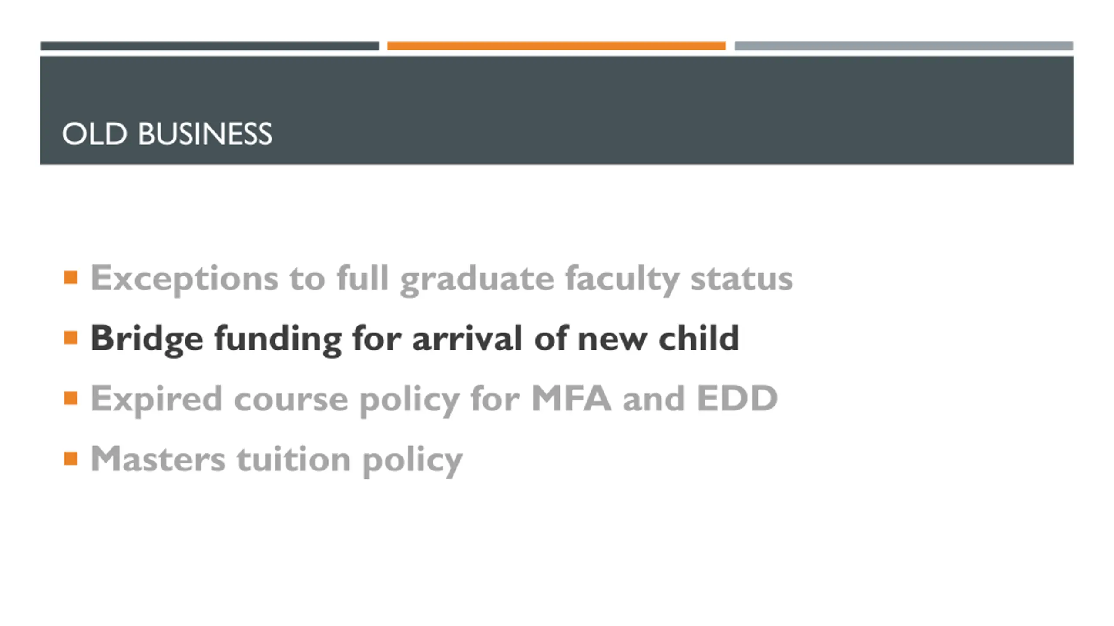
Task: Click the word Exceptions in first bullet
Action: tap(185, 280)
